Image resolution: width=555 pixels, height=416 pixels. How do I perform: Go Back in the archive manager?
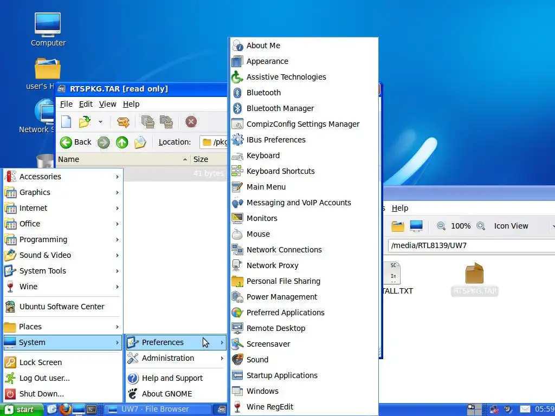point(75,142)
